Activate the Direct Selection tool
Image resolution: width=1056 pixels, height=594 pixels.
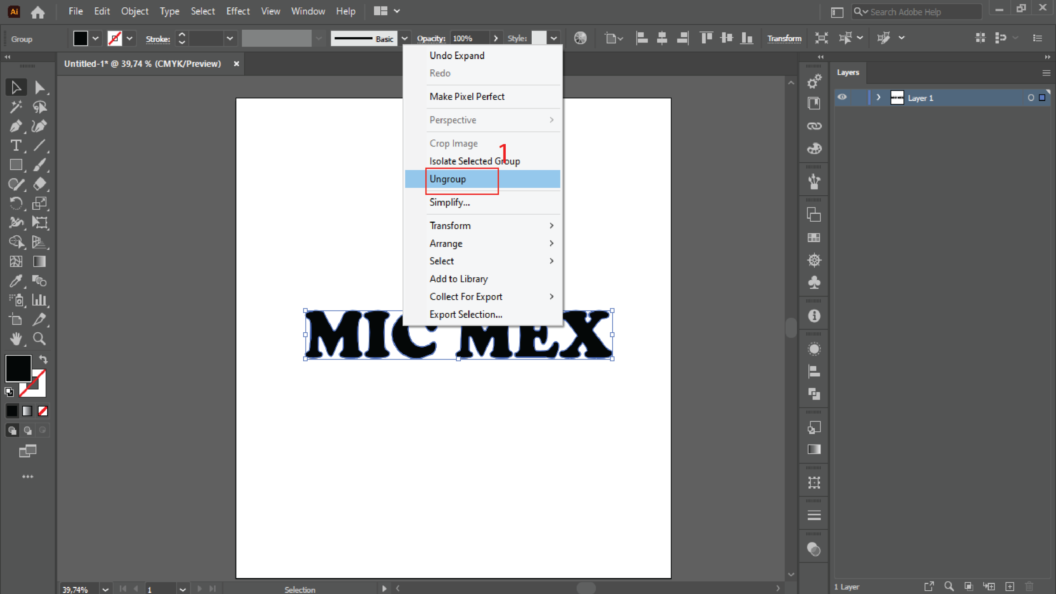[40, 88]
